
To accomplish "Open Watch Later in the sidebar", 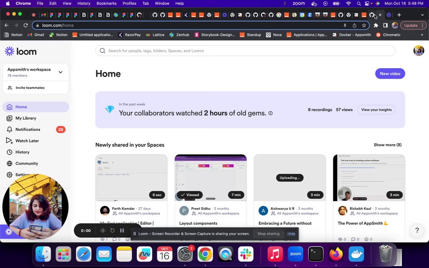I will pos(36,141).
